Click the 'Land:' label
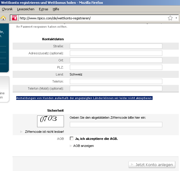Viewport: 180px width, 171px height. [60, 74]
